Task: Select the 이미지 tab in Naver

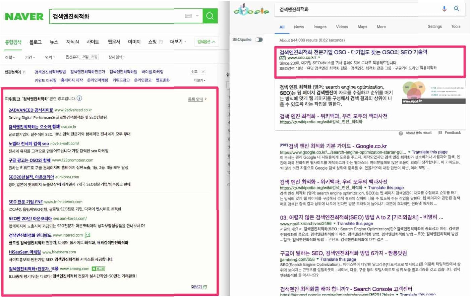Action: pos(134,42)
